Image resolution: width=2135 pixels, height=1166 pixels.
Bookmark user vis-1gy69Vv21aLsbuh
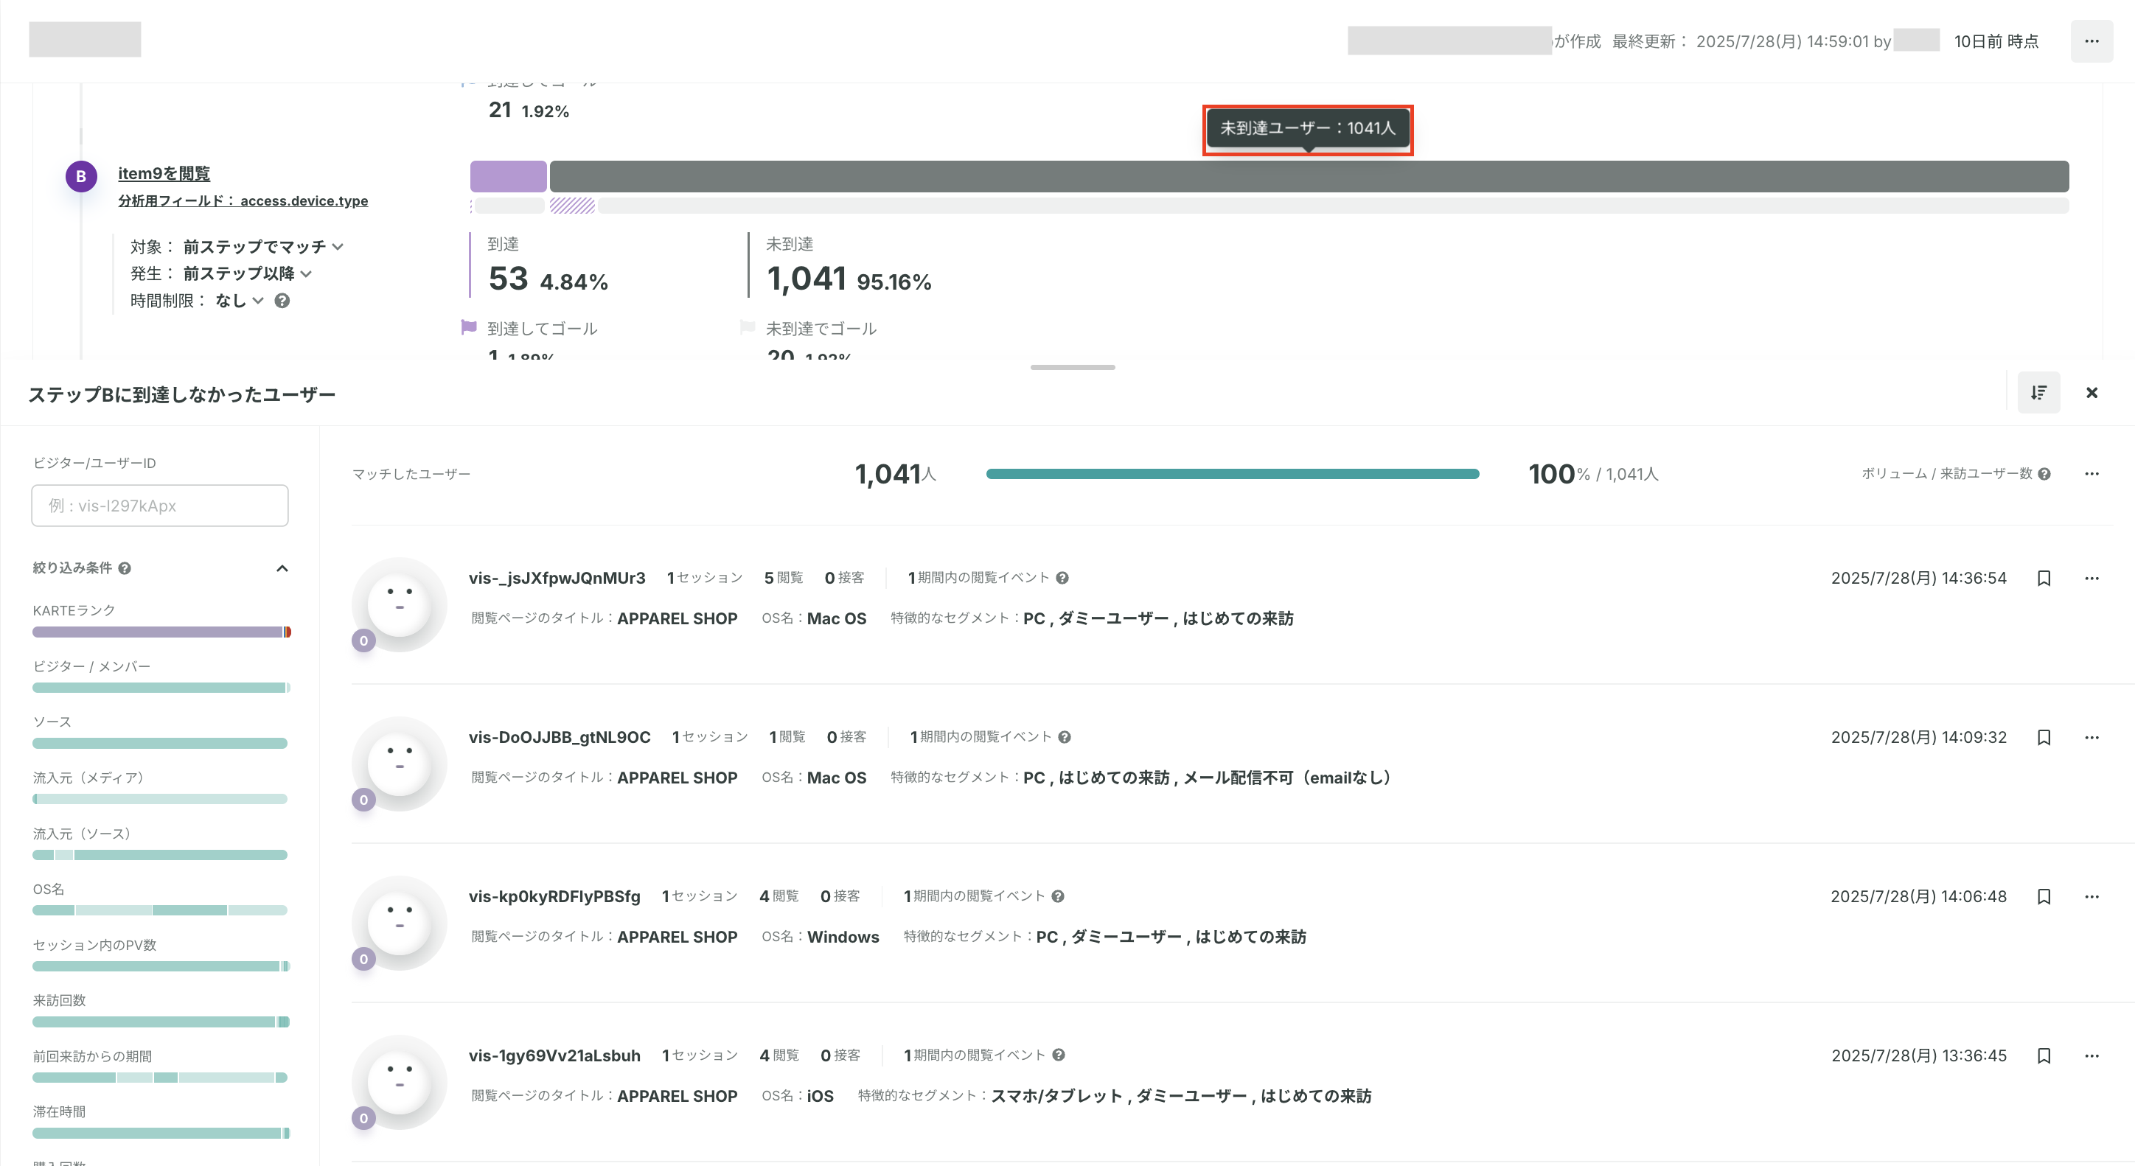[2044, 1055]
